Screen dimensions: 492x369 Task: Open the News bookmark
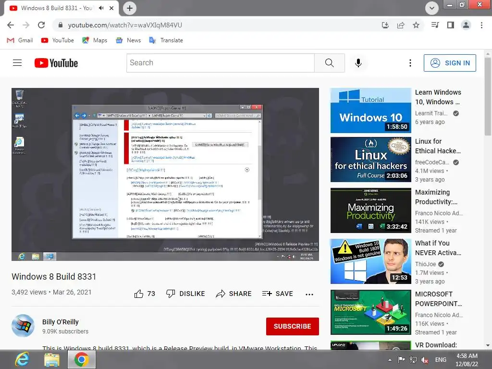tap(128, 40)
